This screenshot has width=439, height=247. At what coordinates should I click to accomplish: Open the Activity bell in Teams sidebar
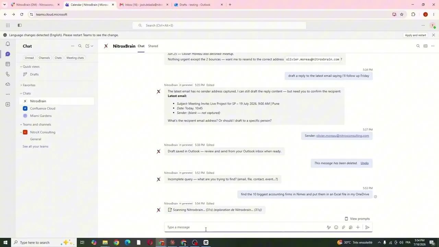[x=8, y=44]
